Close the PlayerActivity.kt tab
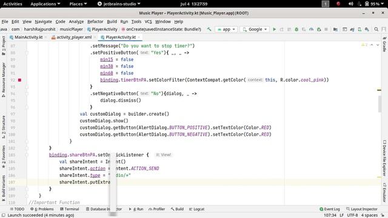Viewport: 388px width, 218px height. [x=139, y=37]
